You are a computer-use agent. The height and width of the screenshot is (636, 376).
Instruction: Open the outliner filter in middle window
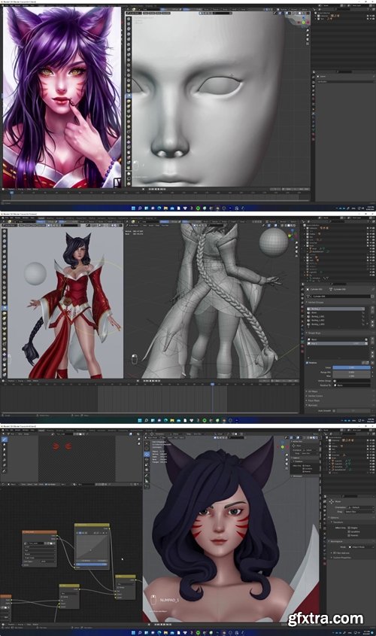(369, 221)
